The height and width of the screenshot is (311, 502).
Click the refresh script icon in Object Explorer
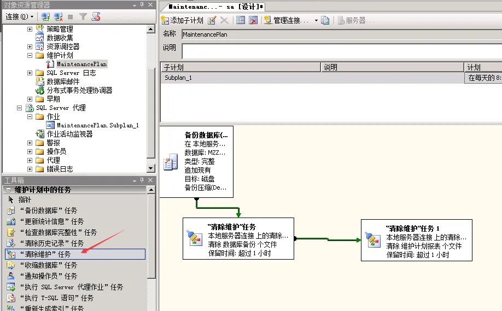[x=96, y=16]
